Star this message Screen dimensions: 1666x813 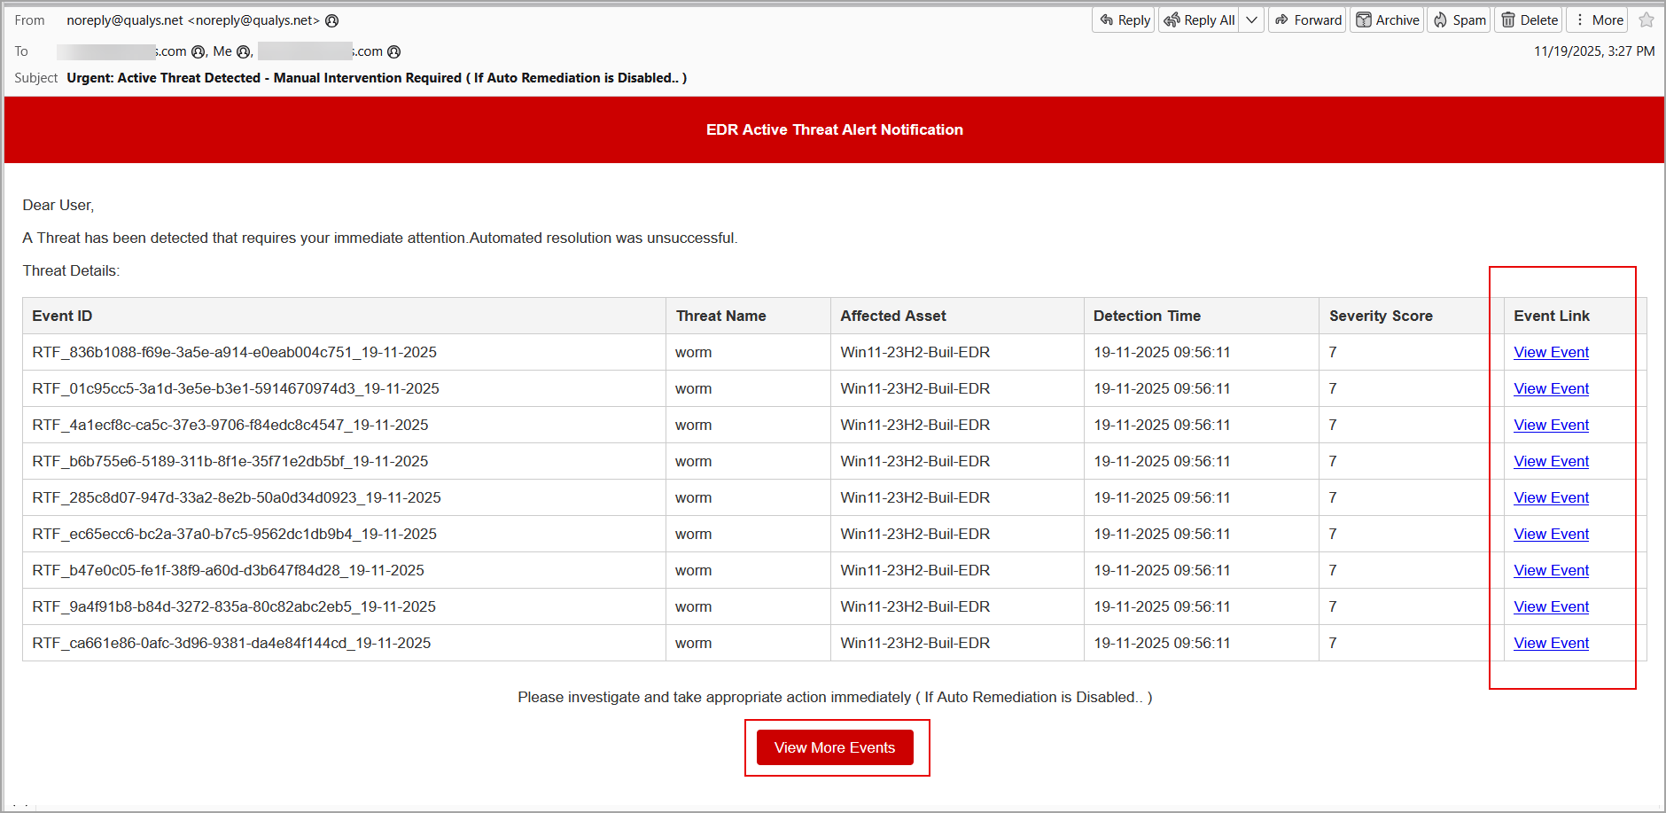coord(1647,20)
